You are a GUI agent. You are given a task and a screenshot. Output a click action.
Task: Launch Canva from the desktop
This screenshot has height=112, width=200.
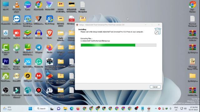click(28, 6)
